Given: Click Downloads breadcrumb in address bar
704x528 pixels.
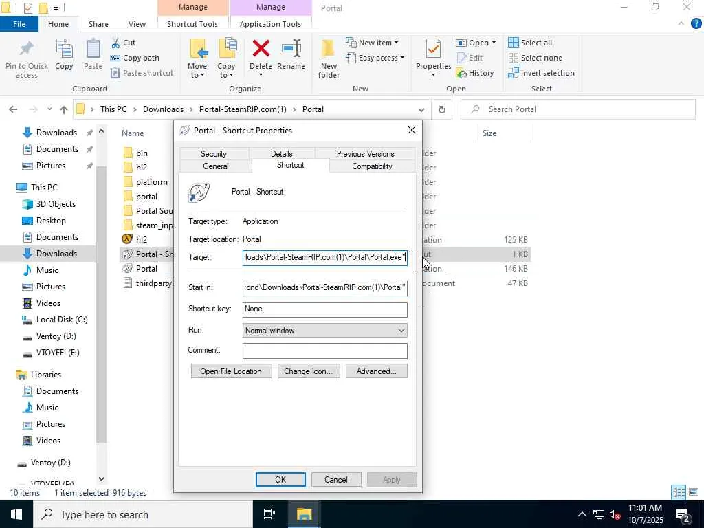Looking at the screenshot, I should 163,109.
